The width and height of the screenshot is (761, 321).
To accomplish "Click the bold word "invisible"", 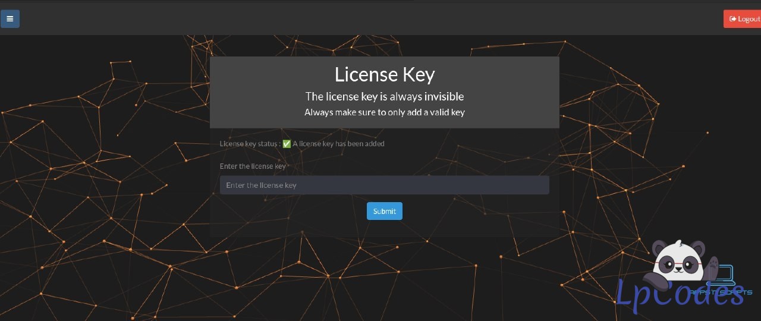I will click(444, 96).
